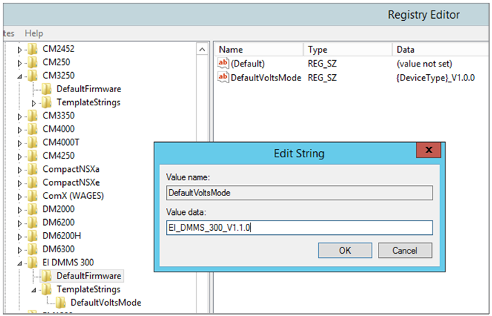
Task: Click the DM6200H folder icon
Action: 33,236
